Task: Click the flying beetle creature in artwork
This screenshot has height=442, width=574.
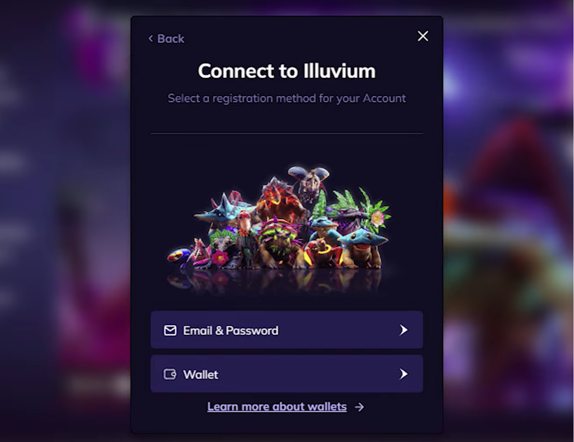Action: (x=309, y=180)
